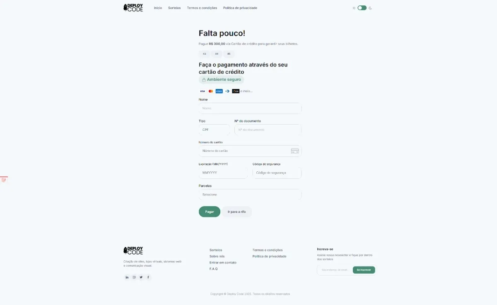The image size is (497, 305).
Task: Open the Twitter social icon in footer
Action: pyautogui.click(x=141, y=277)
